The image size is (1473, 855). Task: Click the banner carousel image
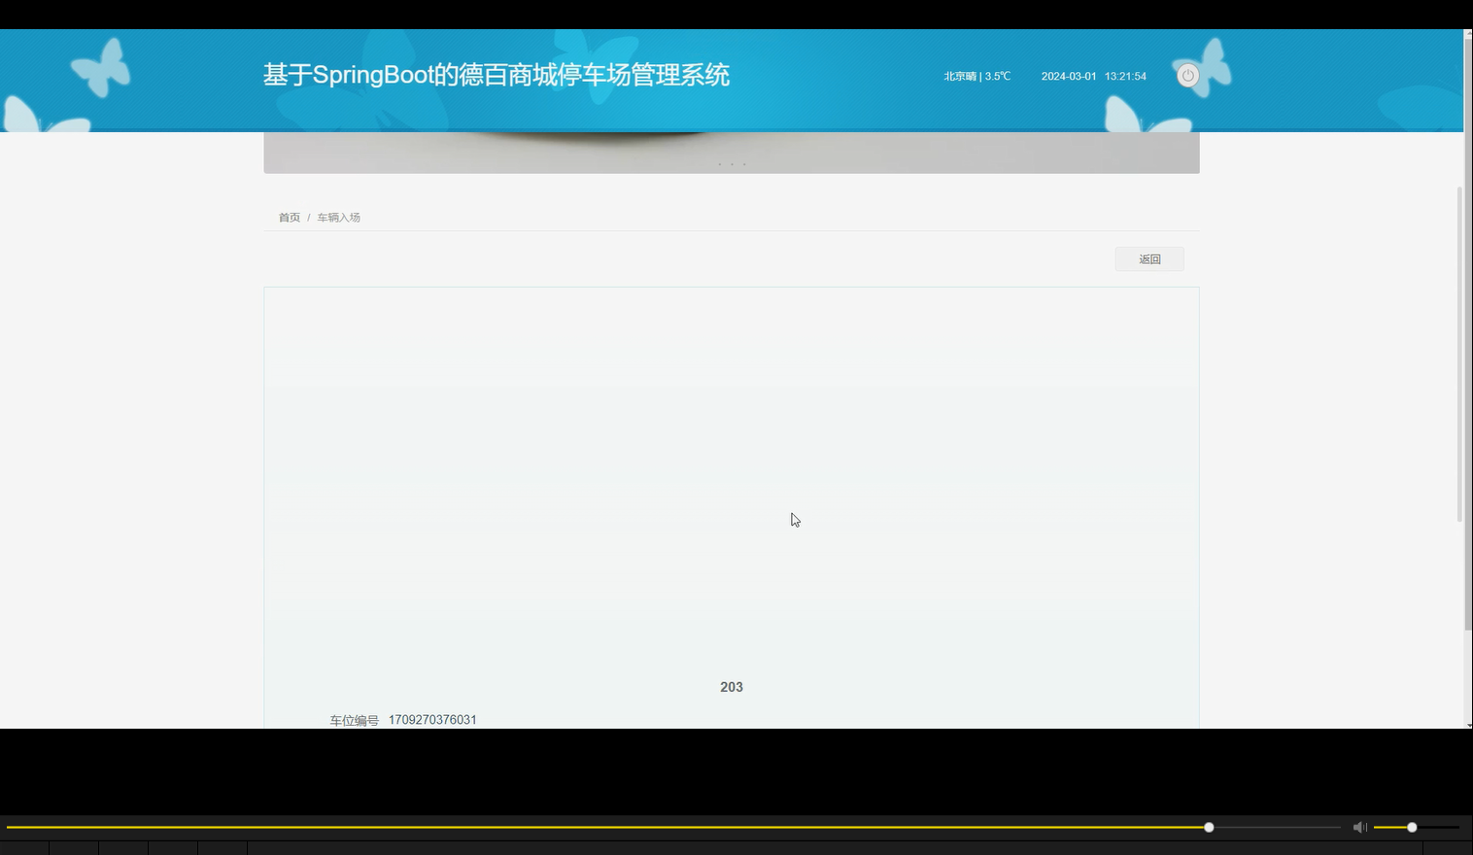coord(732,151)
